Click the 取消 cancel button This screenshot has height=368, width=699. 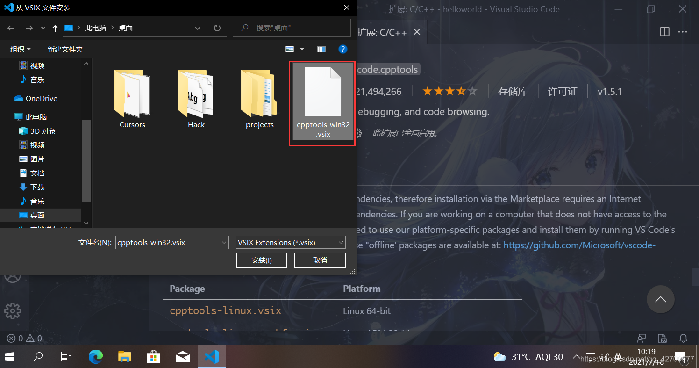tap(320, 260)
